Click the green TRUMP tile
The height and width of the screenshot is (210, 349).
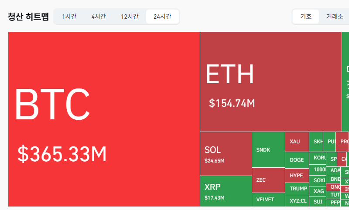[x=297, y=189]
